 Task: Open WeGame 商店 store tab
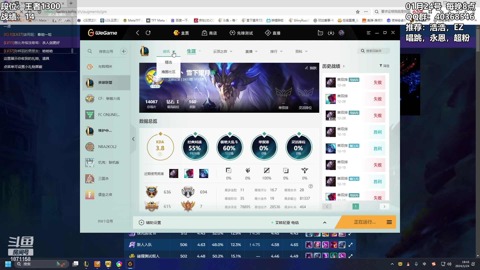(209, 33)
